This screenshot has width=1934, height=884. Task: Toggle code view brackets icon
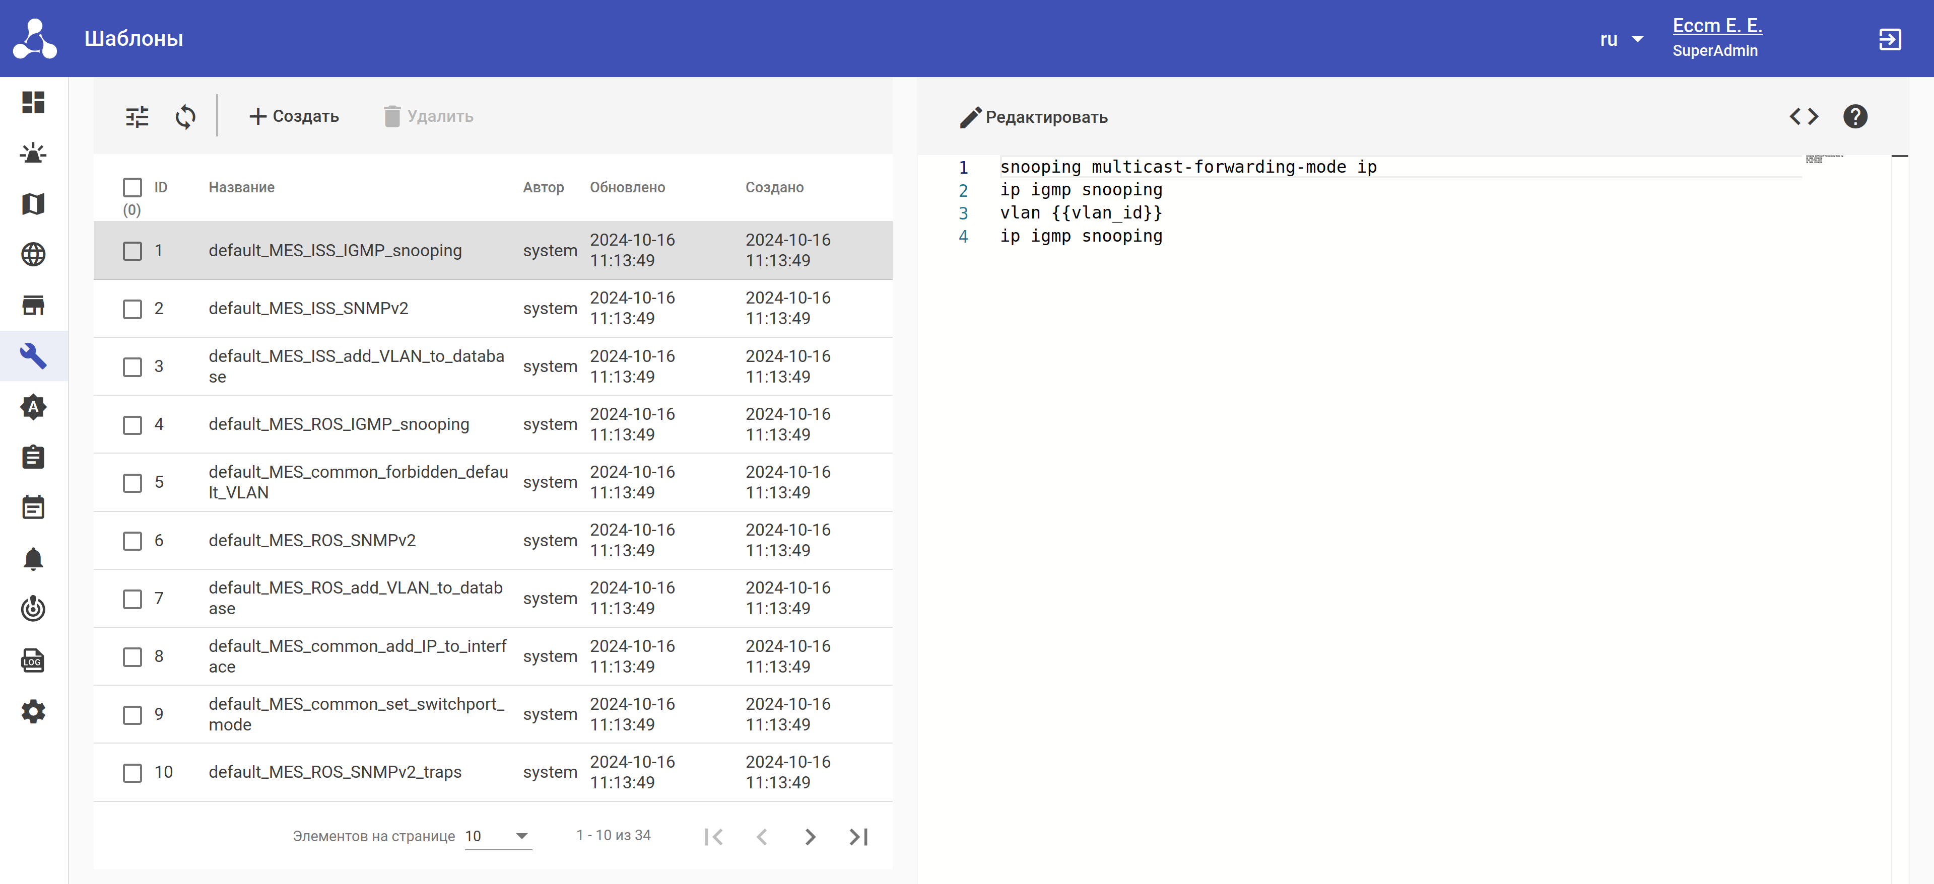point(1804,116)
